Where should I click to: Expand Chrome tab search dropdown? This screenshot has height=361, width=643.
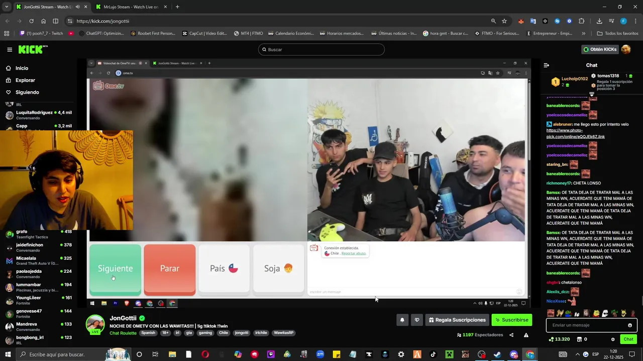pos(7,7)
